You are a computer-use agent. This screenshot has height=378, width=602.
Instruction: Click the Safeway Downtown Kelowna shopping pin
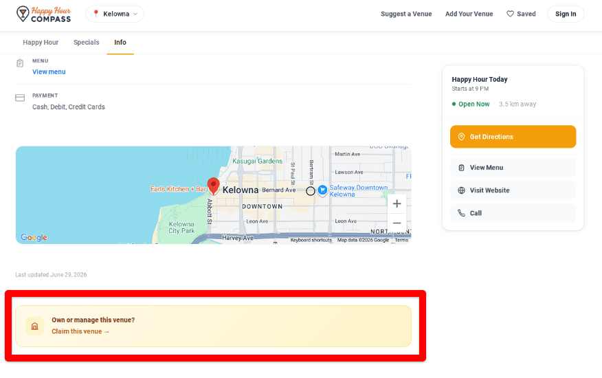[x=322, y=190]
